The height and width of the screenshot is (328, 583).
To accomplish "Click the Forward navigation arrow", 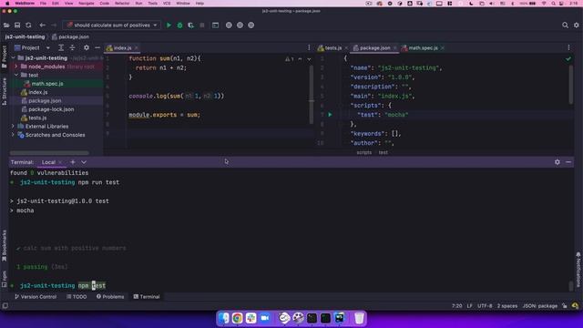I will [x=54, y=26].
